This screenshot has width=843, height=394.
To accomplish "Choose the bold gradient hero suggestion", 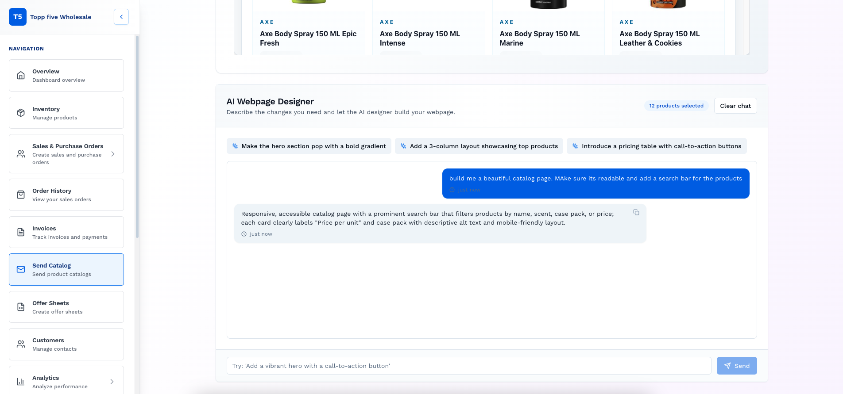I will [309, 146].
